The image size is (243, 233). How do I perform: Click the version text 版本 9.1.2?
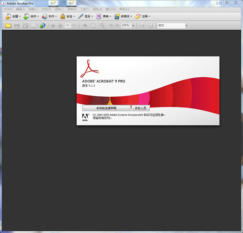click(88, 86)
